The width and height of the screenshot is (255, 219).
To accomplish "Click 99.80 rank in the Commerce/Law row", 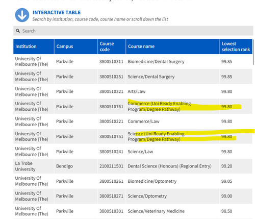I will click(x=226, y=121).
